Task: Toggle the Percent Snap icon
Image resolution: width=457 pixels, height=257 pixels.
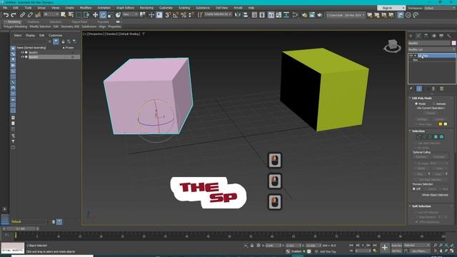Action: tap(184, 15)
